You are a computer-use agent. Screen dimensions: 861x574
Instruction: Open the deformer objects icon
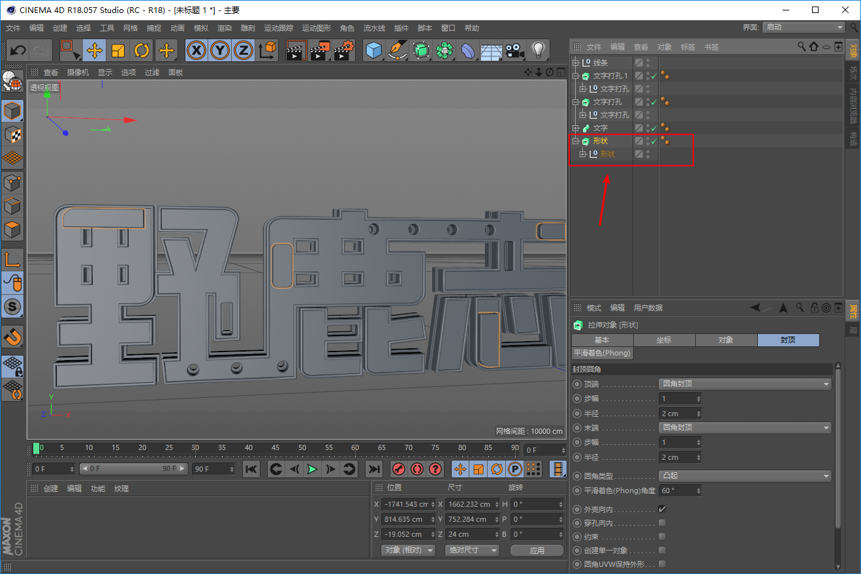pos(468,50)
